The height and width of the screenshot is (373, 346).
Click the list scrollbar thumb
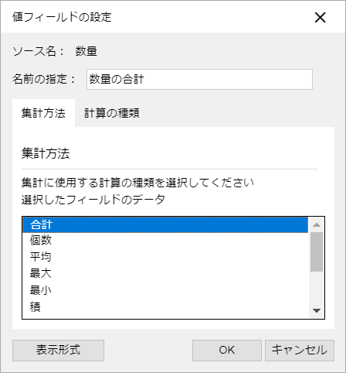(x=317, y=252)
